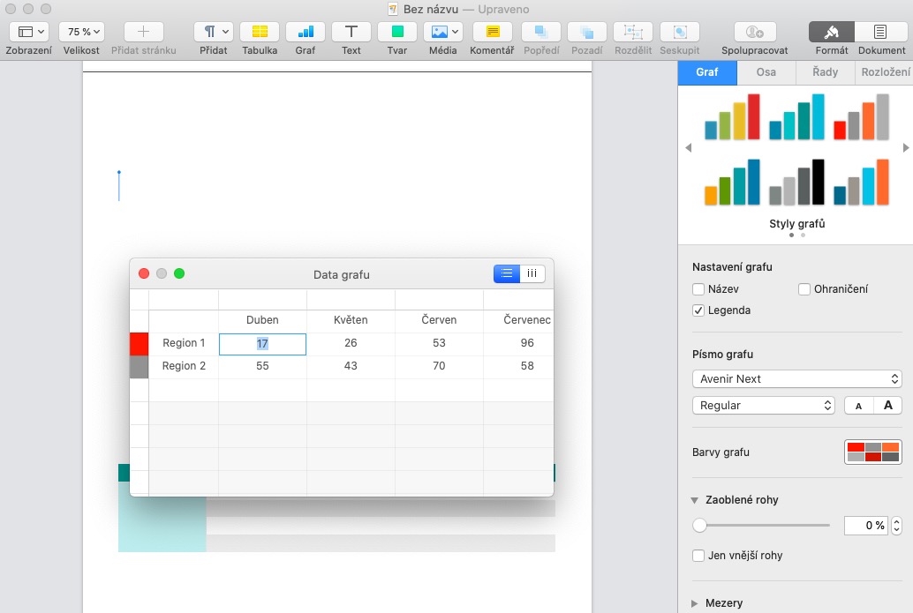The width and height of the screenshot is (913, 613).
Task: Enable the Ohraničení checkbox
Action: coord(804,289)
